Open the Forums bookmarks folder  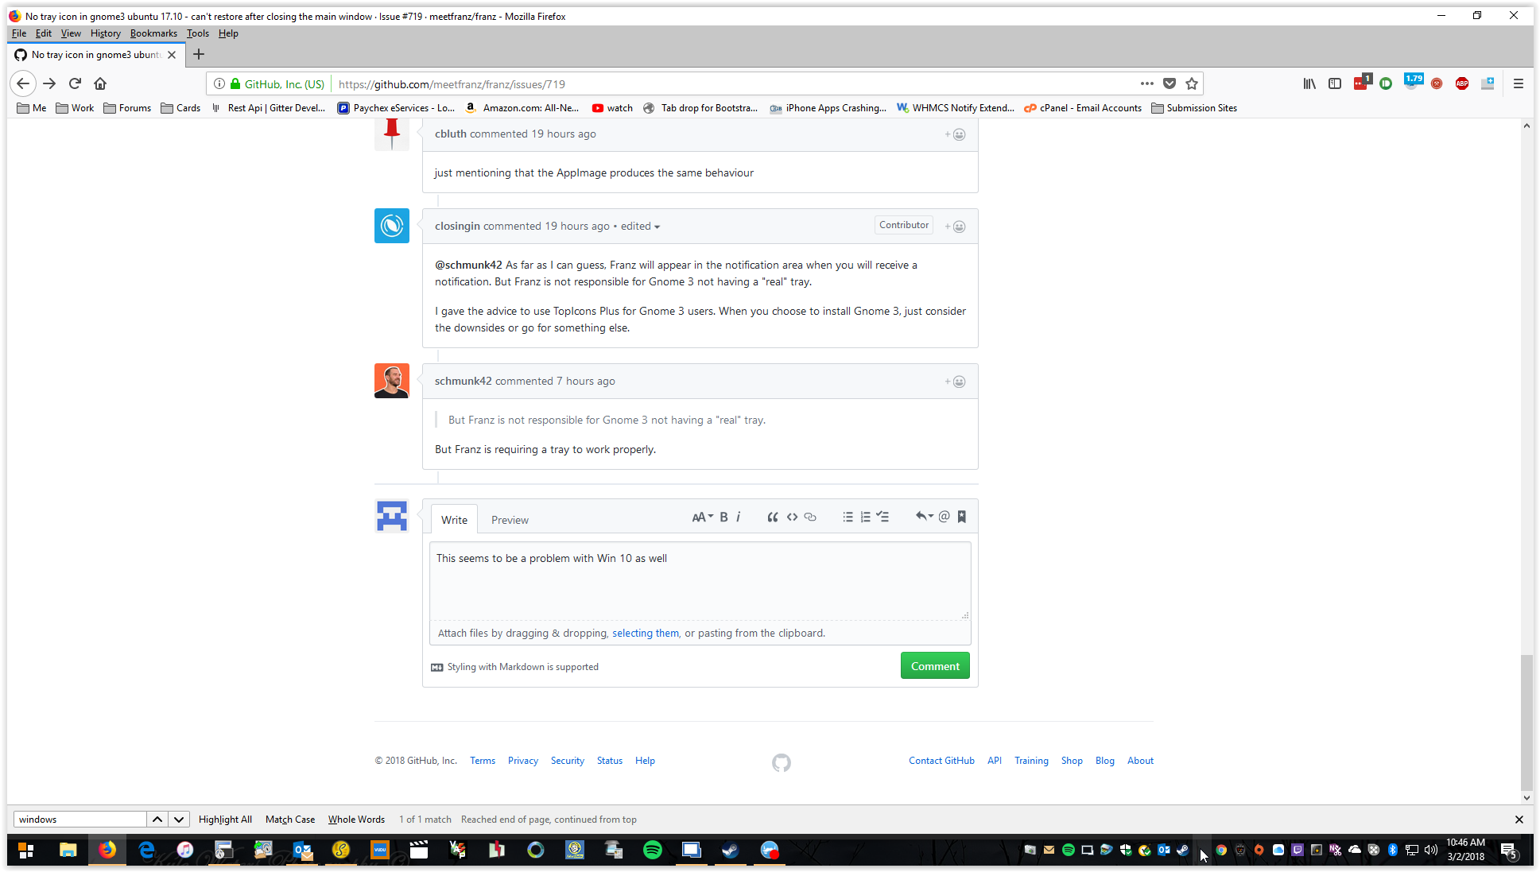(127, 108)
